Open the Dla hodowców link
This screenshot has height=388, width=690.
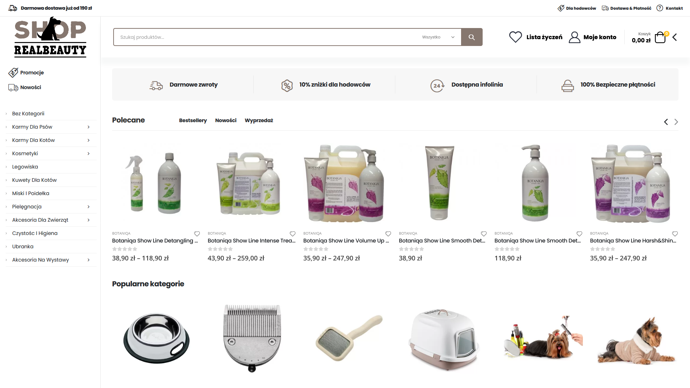[577, 8]
